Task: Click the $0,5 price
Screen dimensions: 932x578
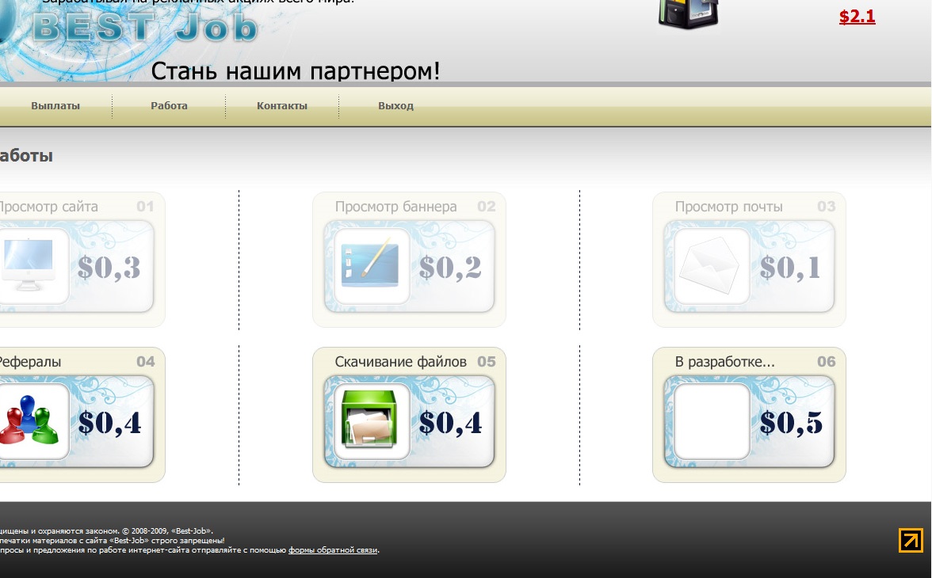Action: (791, 422)
